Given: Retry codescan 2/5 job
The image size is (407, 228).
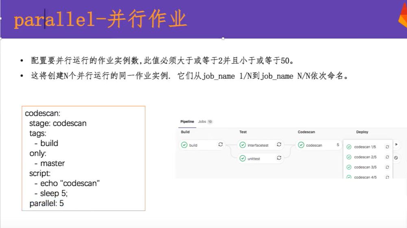Looking at the screenshot, I should coord(387,157).
